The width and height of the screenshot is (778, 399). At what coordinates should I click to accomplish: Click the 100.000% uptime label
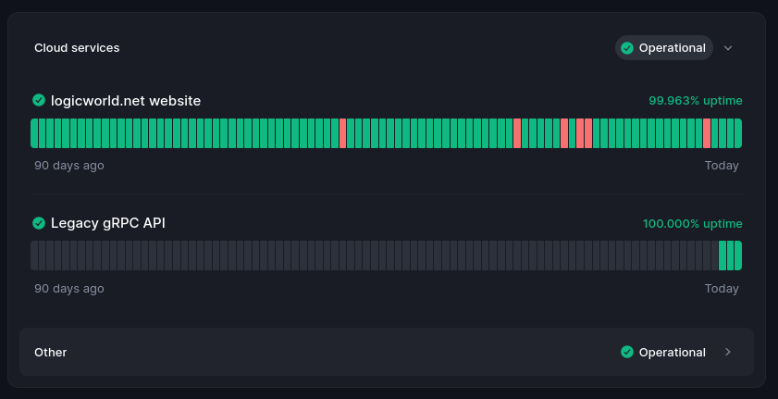click(x=692, y=223)
